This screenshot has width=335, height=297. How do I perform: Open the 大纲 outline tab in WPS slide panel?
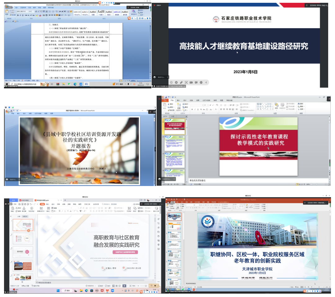pos(19,216)
